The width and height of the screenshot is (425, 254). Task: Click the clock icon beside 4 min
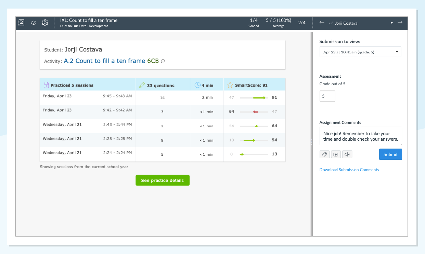tap(197, 85)
